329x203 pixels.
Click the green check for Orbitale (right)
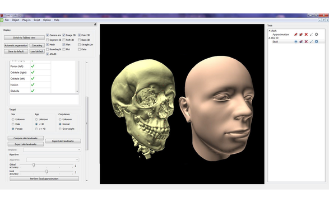coord(33,72)
